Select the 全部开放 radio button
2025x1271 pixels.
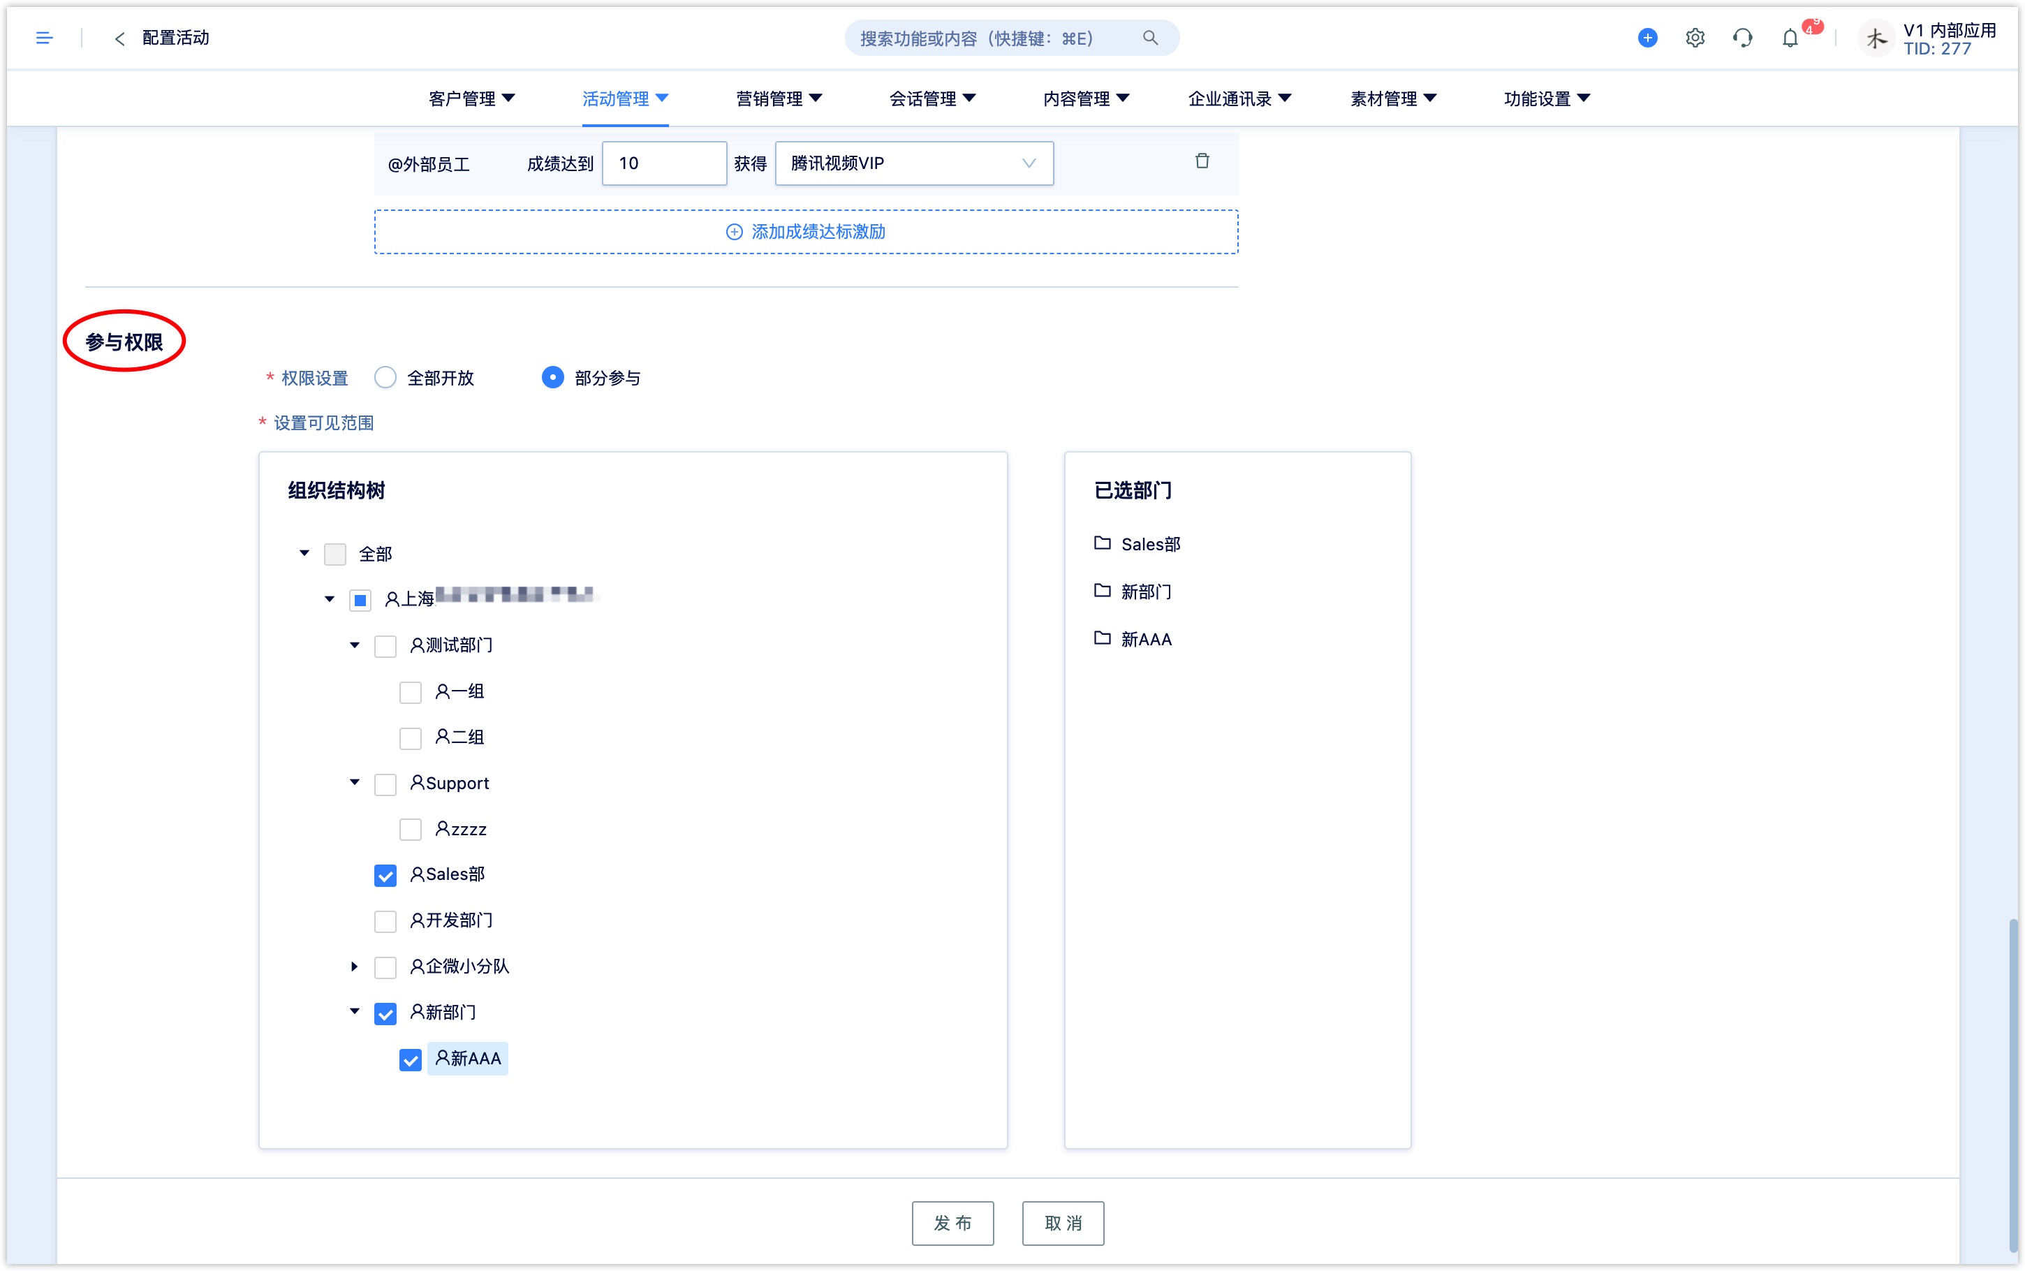tap(385, 377)
